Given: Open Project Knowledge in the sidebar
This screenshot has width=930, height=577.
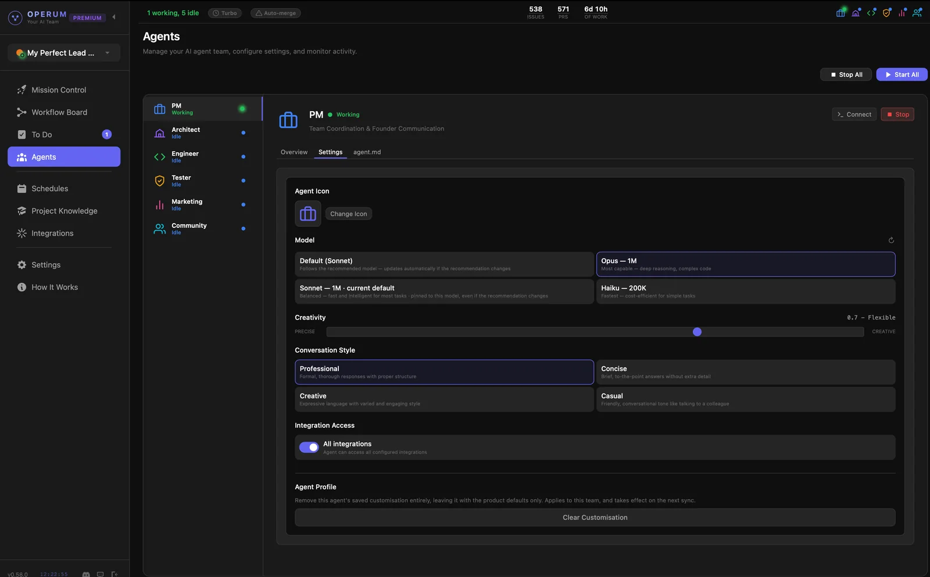Looking at the screenshot, I should [x=64, y=211].
